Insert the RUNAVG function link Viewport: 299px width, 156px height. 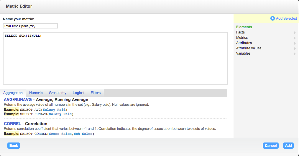pos(23,100)
